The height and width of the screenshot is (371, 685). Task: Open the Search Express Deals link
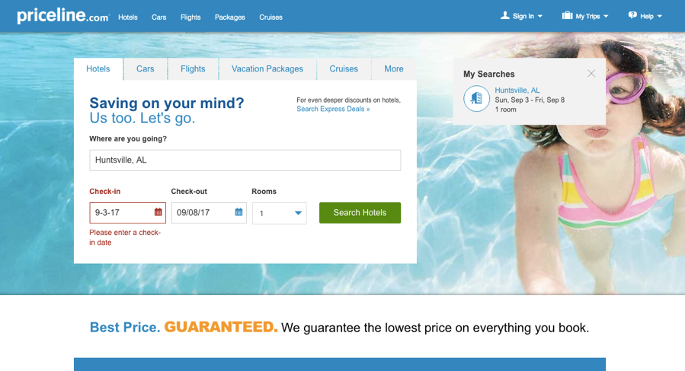[333, 109]
